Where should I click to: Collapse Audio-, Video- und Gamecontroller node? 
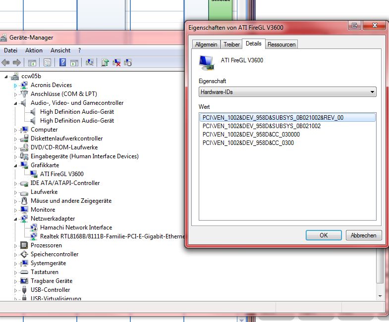[x=15, y=103]
